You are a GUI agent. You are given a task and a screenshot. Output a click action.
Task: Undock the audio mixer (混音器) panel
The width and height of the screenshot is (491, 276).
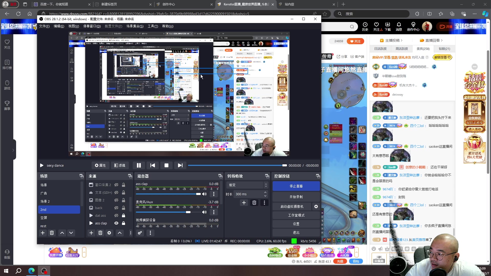220,176
